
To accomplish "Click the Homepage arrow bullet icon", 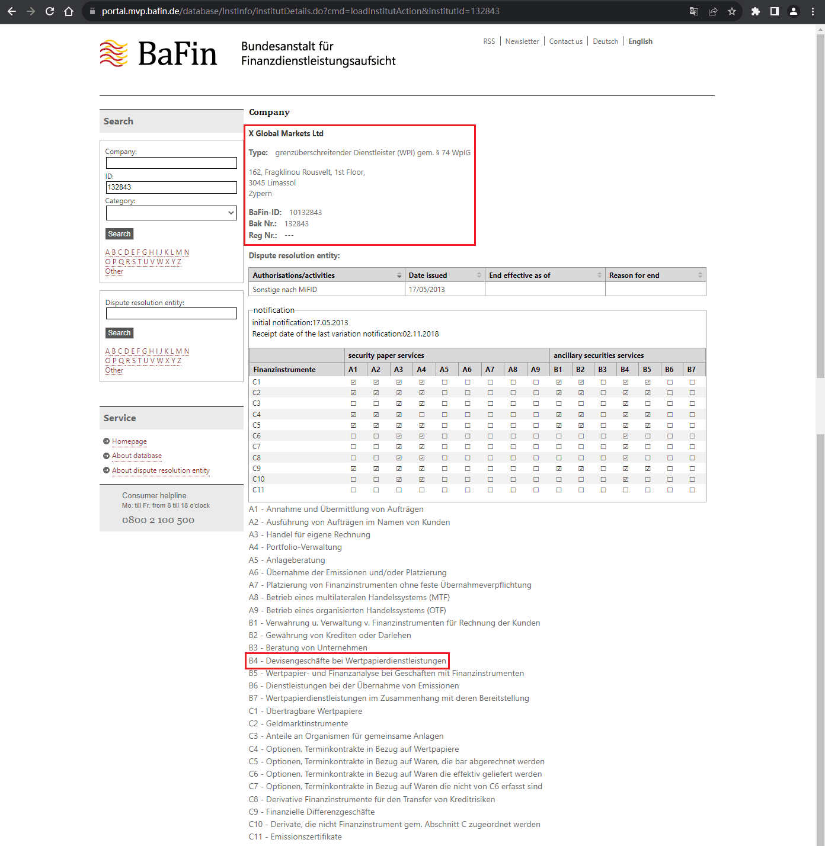I will 106,441.
